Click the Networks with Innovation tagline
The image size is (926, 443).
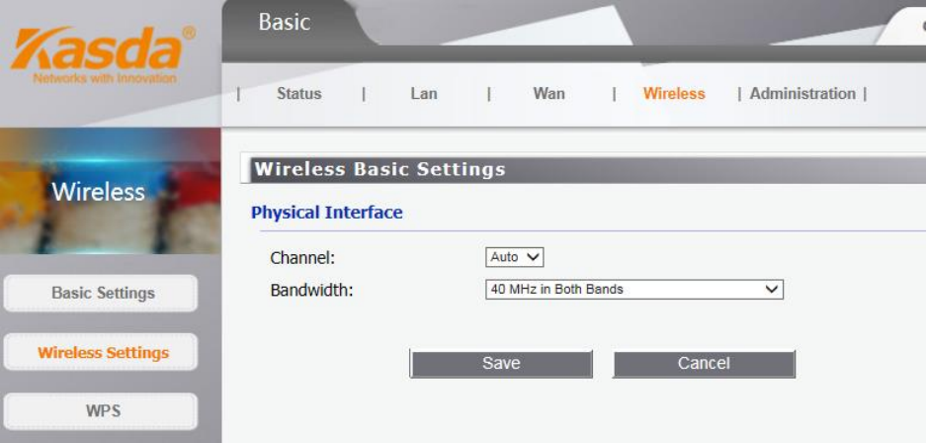tap(105, 78)
